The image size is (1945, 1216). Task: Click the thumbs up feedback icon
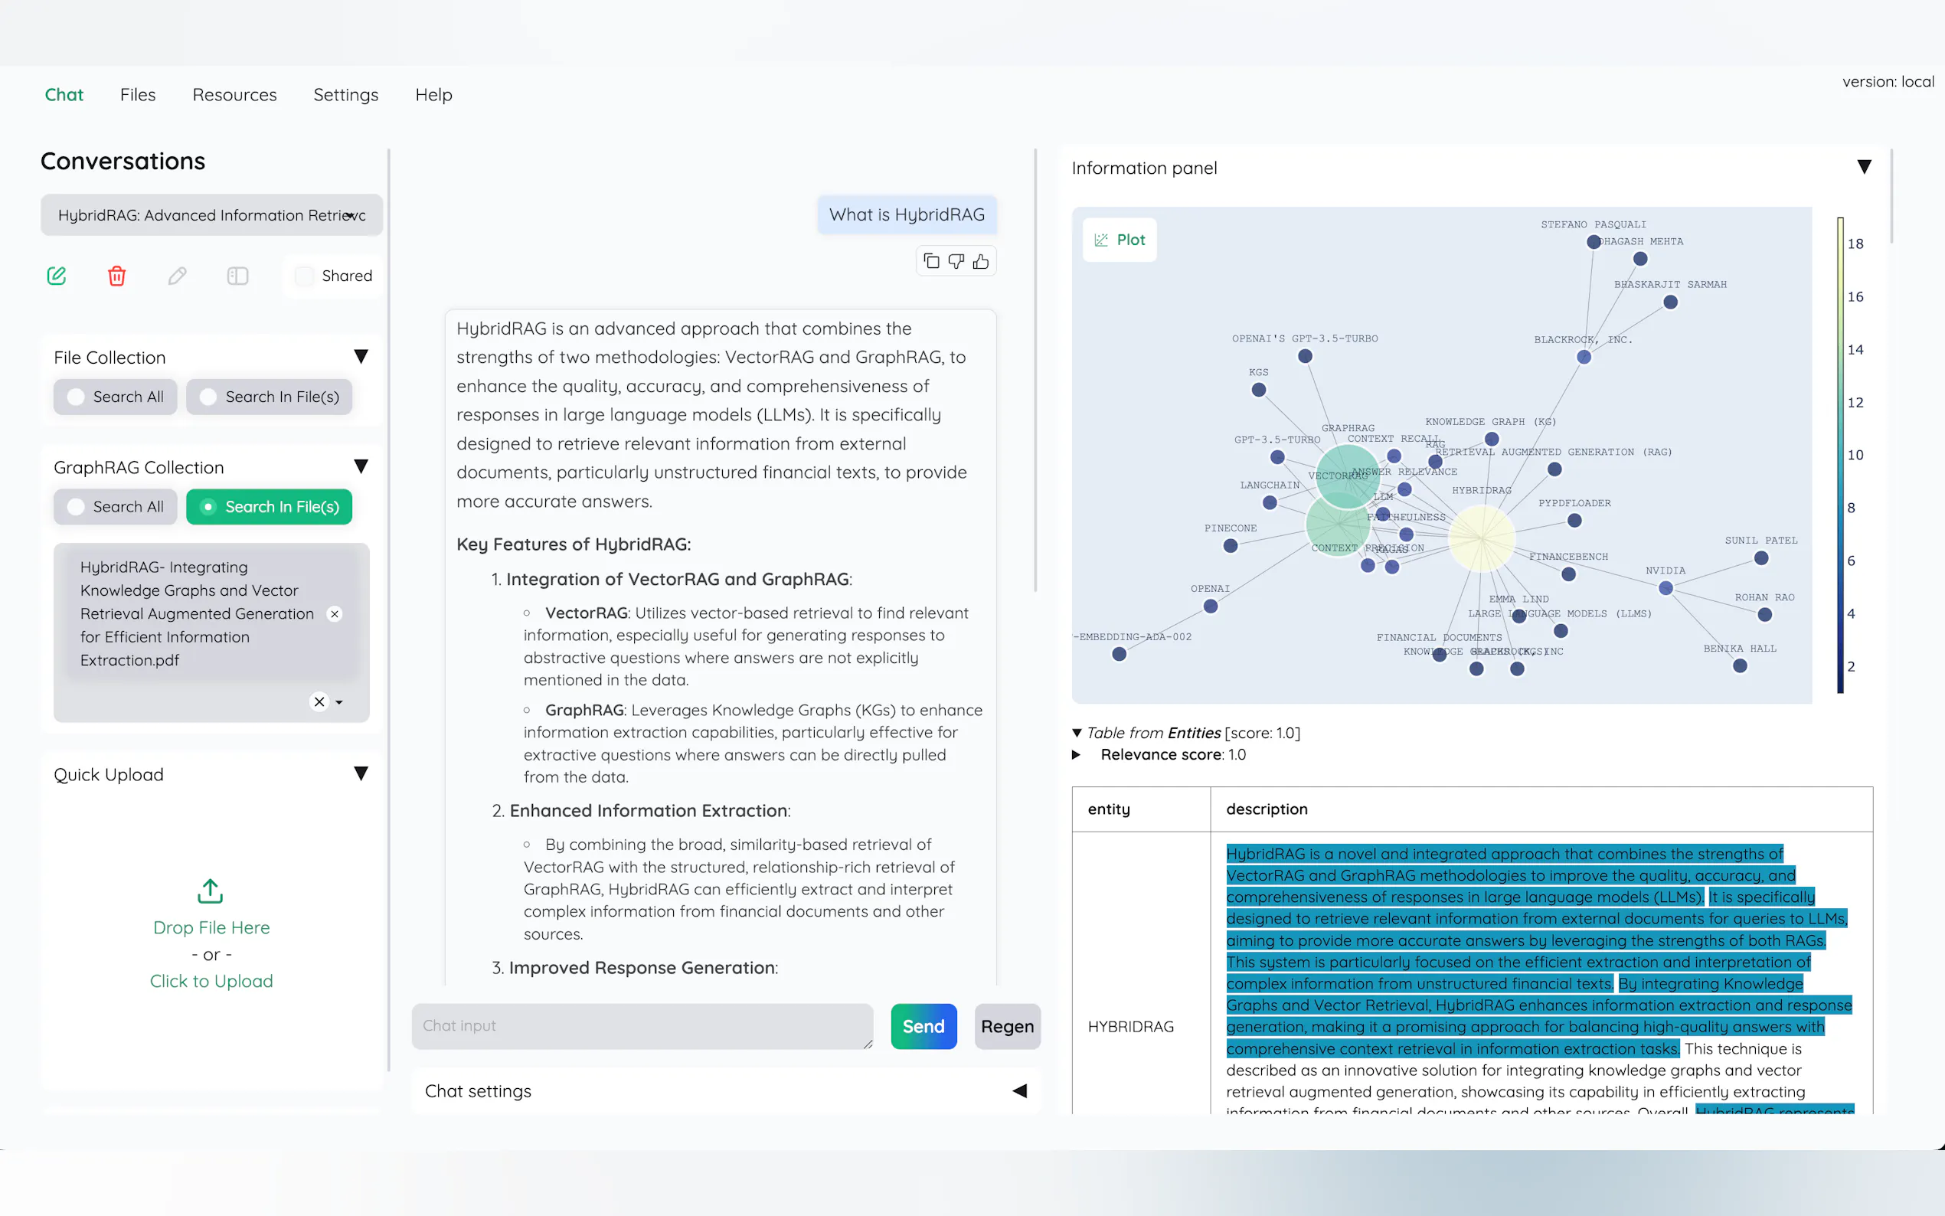tap(981, 261)
